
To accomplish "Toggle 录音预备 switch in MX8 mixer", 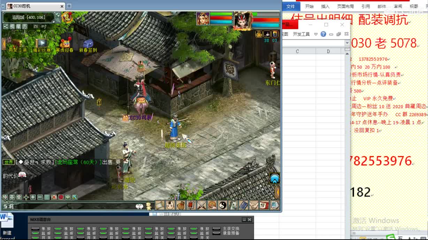I will pos(216,233).
